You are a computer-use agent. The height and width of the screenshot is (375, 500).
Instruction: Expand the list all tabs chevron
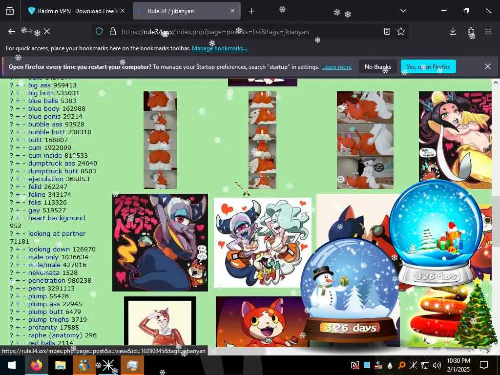[403, 11]
